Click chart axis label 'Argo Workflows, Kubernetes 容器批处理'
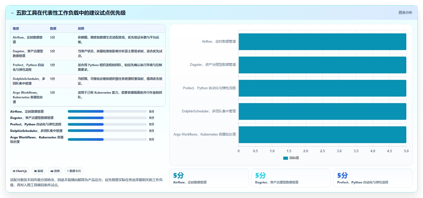423x198 pixels. [205, 134]
